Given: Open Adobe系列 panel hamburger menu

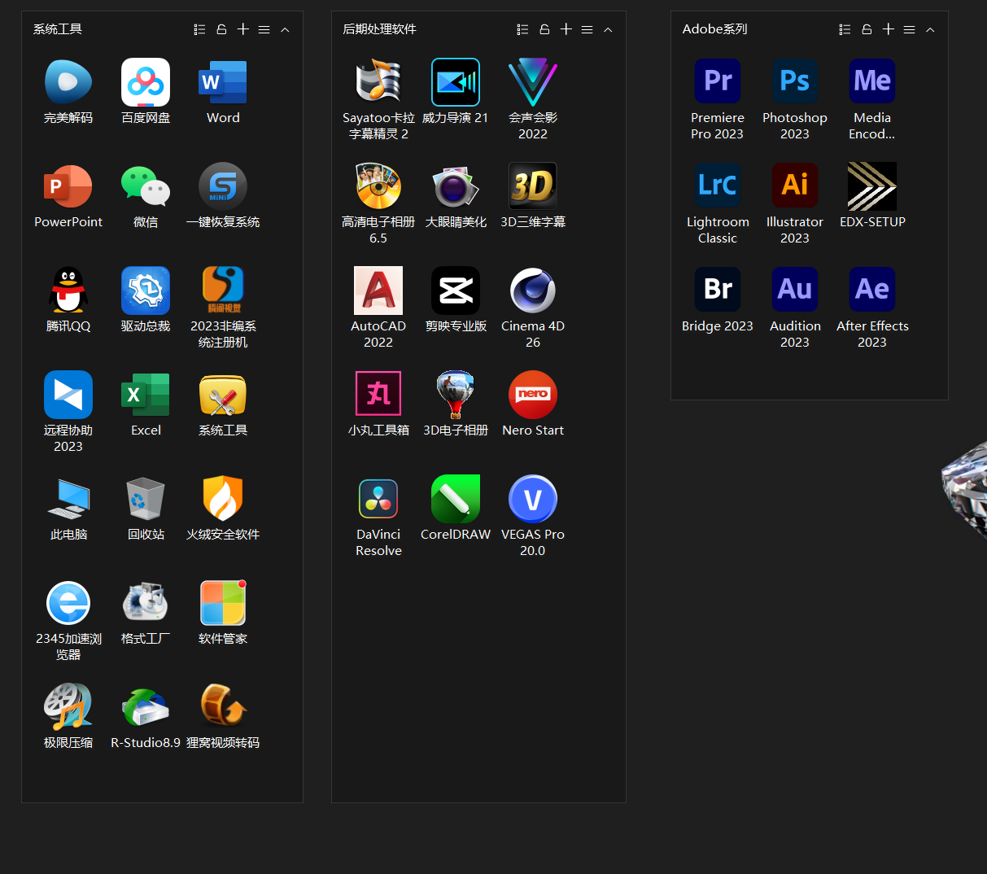Looking at the screenshot, I should pos(909,29).
